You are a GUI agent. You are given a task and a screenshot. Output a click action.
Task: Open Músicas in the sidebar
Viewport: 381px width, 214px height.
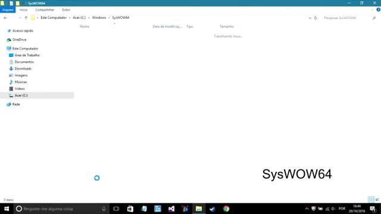tap(21, 82)
